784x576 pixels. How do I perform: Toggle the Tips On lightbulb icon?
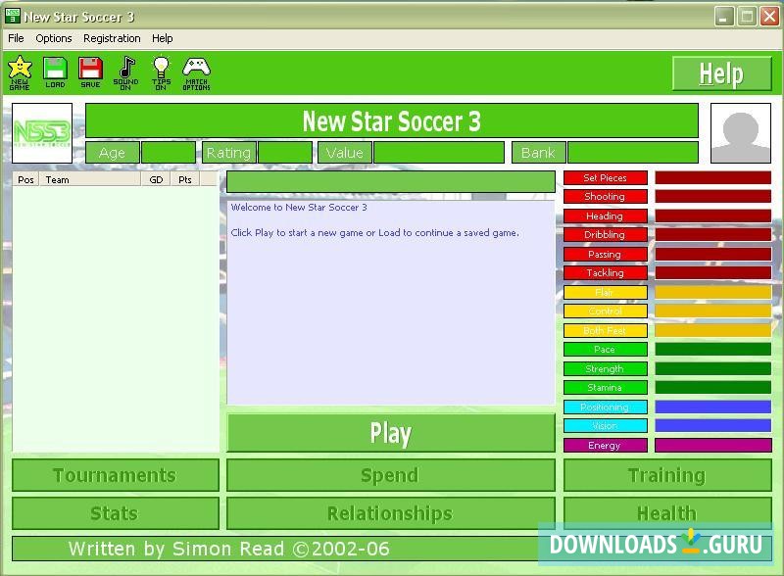[x=161, y=70]
